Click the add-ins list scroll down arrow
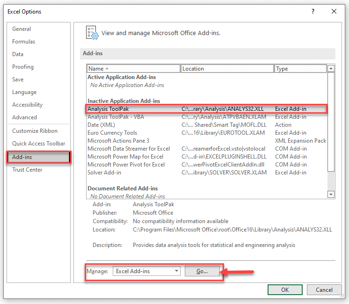 pyautogui.click(x=331, y=195)
